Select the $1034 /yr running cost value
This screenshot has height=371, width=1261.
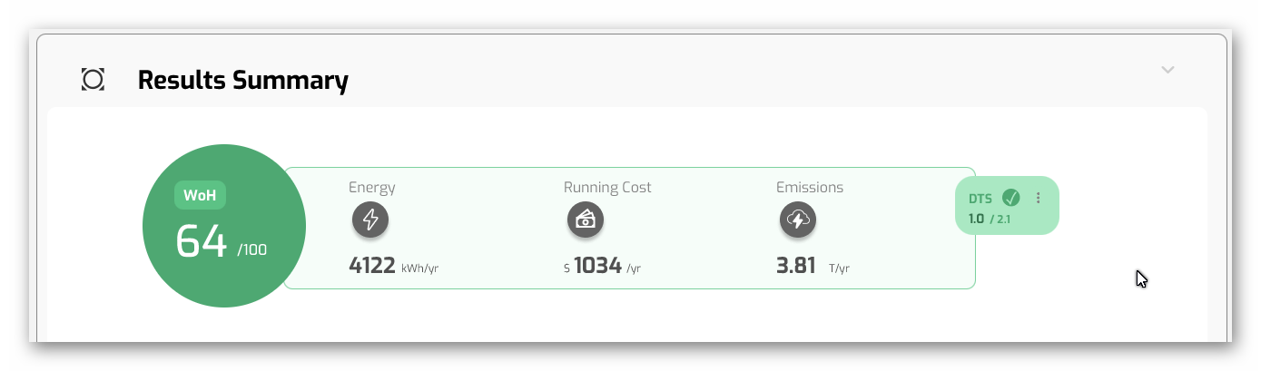click(602, 266)
